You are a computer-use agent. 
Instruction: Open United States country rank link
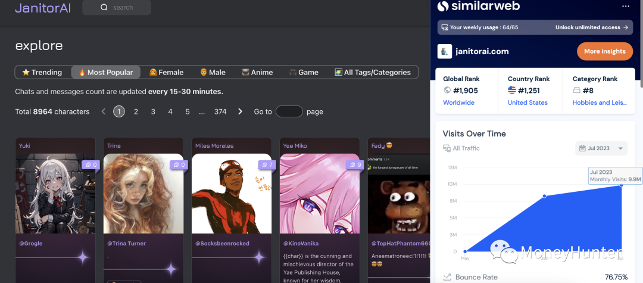[x=527, y=102]
